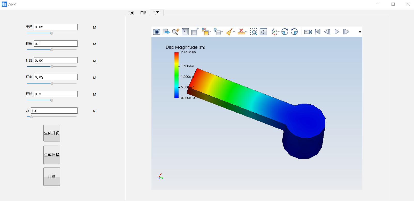Open dropdown arrow beside ruler icon
Image resolution: width=414 pixels, height=201 pixels.
(246, 32)
